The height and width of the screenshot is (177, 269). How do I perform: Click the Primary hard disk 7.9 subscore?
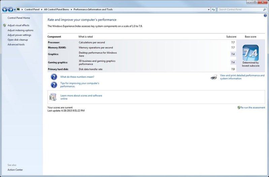[x=233, y=69]
